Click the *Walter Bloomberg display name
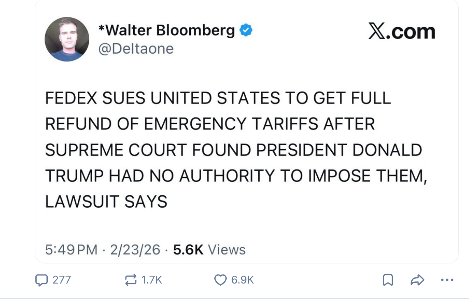This screenshot has width=469, height=302. pyautogui.click(x=167, y=30)
